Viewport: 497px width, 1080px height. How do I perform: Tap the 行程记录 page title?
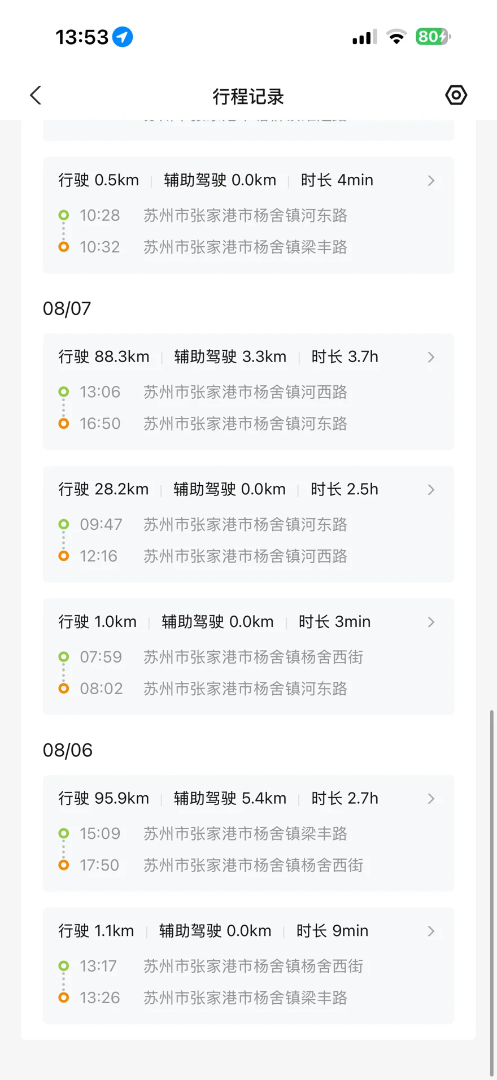click(x=248, y=97)
